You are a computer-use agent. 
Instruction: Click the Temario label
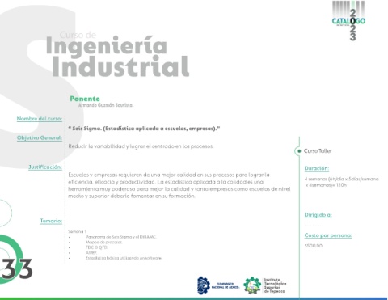pyautogui.click(x=51, y=221)
